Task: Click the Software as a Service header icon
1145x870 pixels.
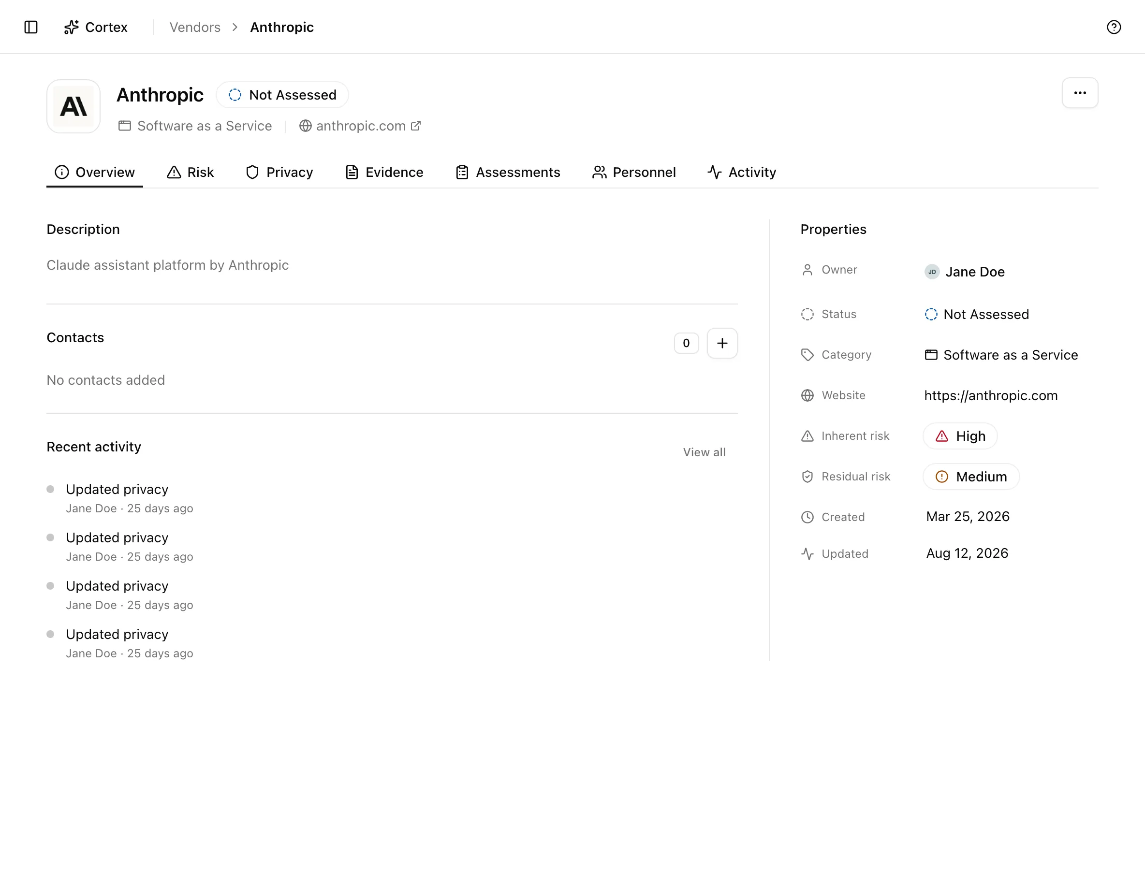Action: pos(124,126)
